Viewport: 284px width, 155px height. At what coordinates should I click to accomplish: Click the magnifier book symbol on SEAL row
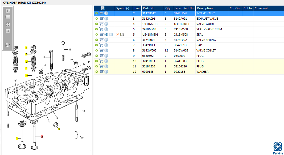click(122, 35)
